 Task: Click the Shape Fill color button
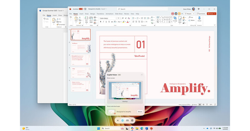184,18
